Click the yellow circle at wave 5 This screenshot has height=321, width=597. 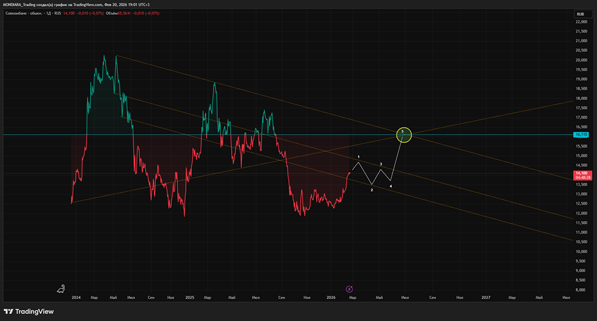tap(405, 135)
